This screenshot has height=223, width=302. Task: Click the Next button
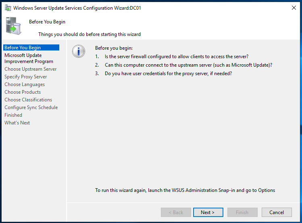coord(208,212)
